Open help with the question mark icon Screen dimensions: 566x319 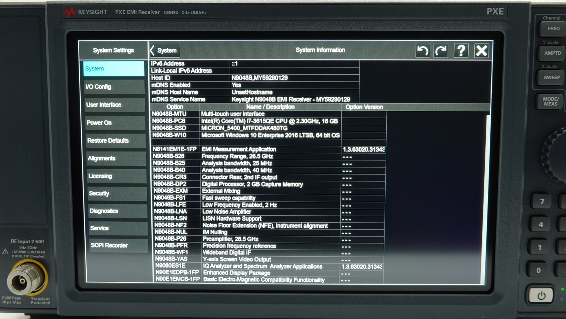pos(461,51)
